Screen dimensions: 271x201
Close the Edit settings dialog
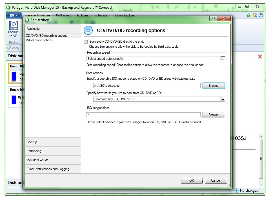224,19
